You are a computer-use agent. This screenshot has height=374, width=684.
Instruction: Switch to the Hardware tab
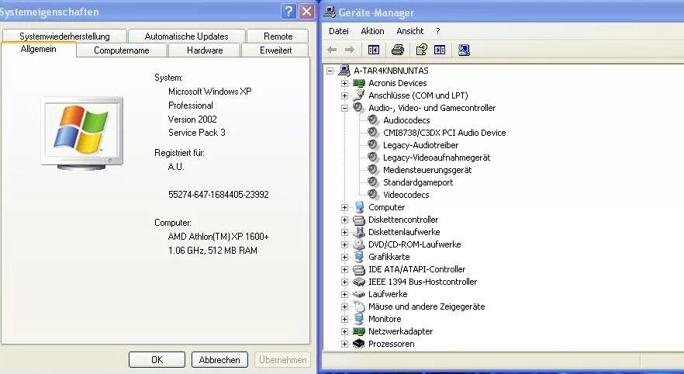coord(205,50)
